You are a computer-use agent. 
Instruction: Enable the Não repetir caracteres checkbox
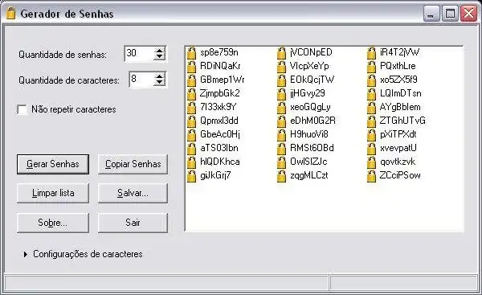[x=22, y=109]
